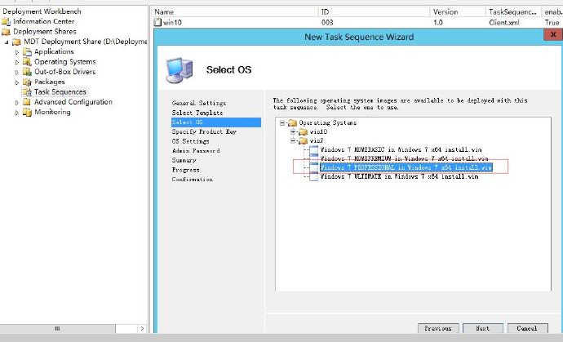
Task: Open the Specify Product Key step
Action: click(x=204, y=132)
